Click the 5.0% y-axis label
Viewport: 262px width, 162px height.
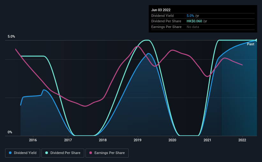click(11, 36)
